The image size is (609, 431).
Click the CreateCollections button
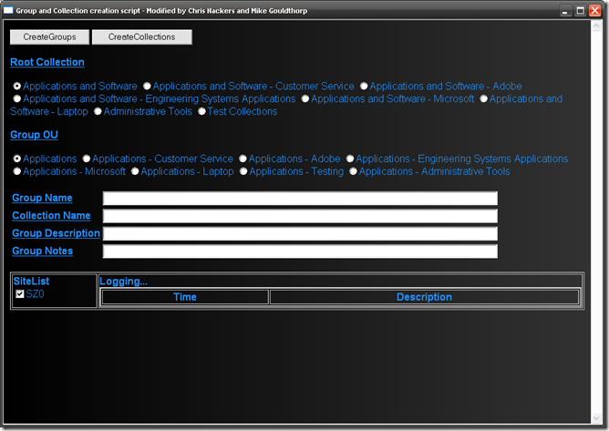click(141, 36)
